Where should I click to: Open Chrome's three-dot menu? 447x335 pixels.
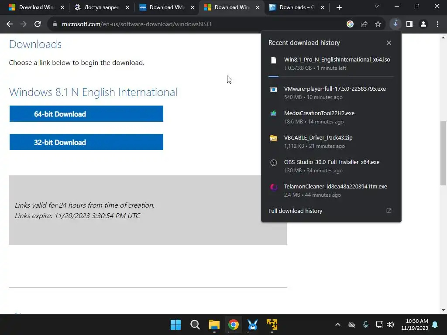point(437,24)
